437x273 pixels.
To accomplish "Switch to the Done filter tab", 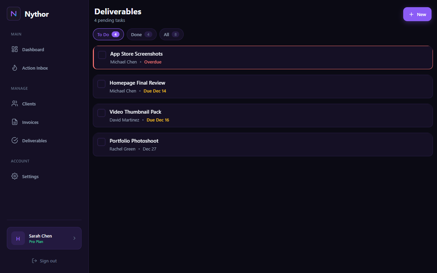I will coord(141,34).
